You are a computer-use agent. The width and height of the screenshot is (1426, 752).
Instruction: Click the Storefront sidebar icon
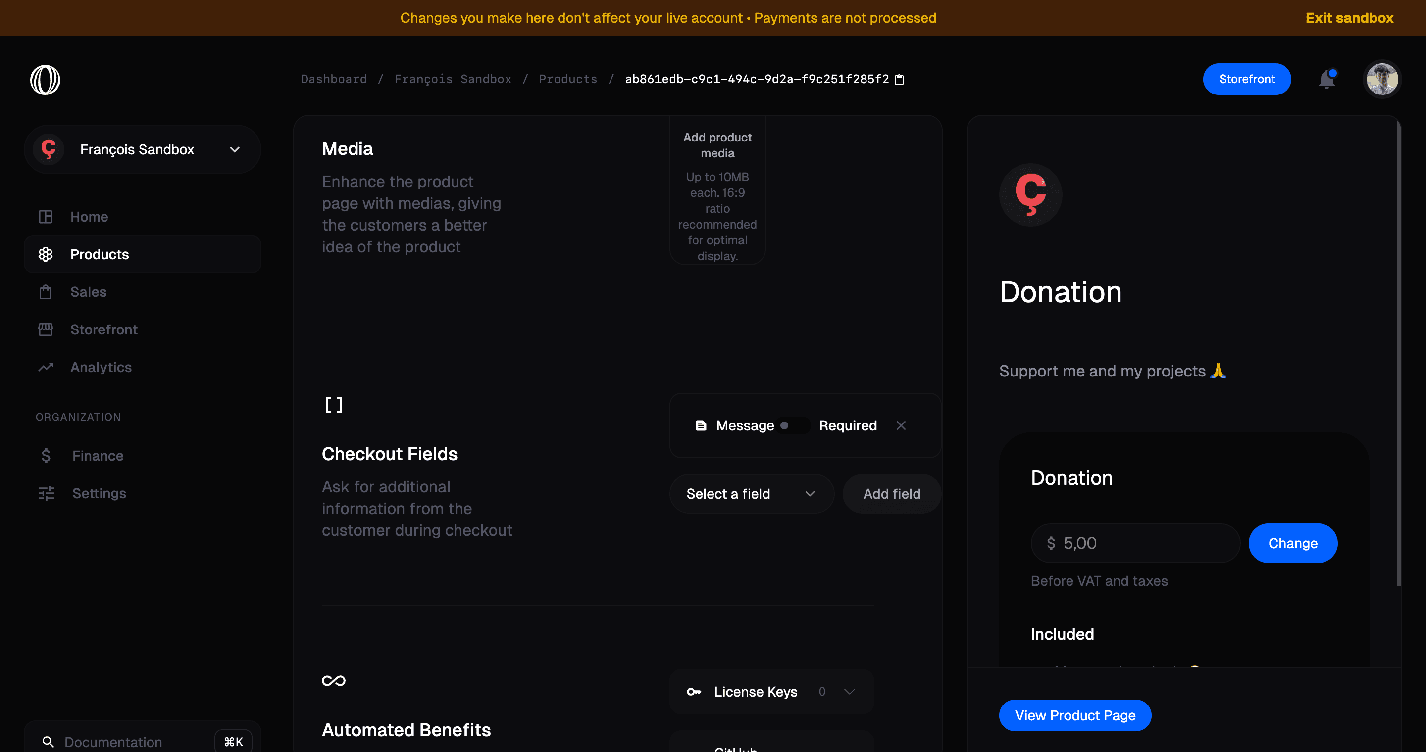point(46,330)
